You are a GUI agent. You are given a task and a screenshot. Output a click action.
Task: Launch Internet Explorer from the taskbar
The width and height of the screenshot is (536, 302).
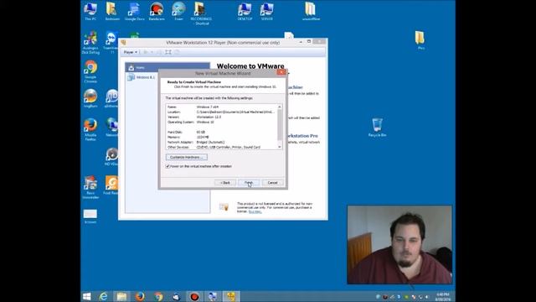click(x=103, y=296)
